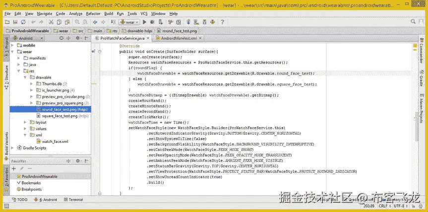Image resolution: width=428 pixels, height=212 pixels.
Task: Click the Debug bug icon
Action: click(153, 22)
